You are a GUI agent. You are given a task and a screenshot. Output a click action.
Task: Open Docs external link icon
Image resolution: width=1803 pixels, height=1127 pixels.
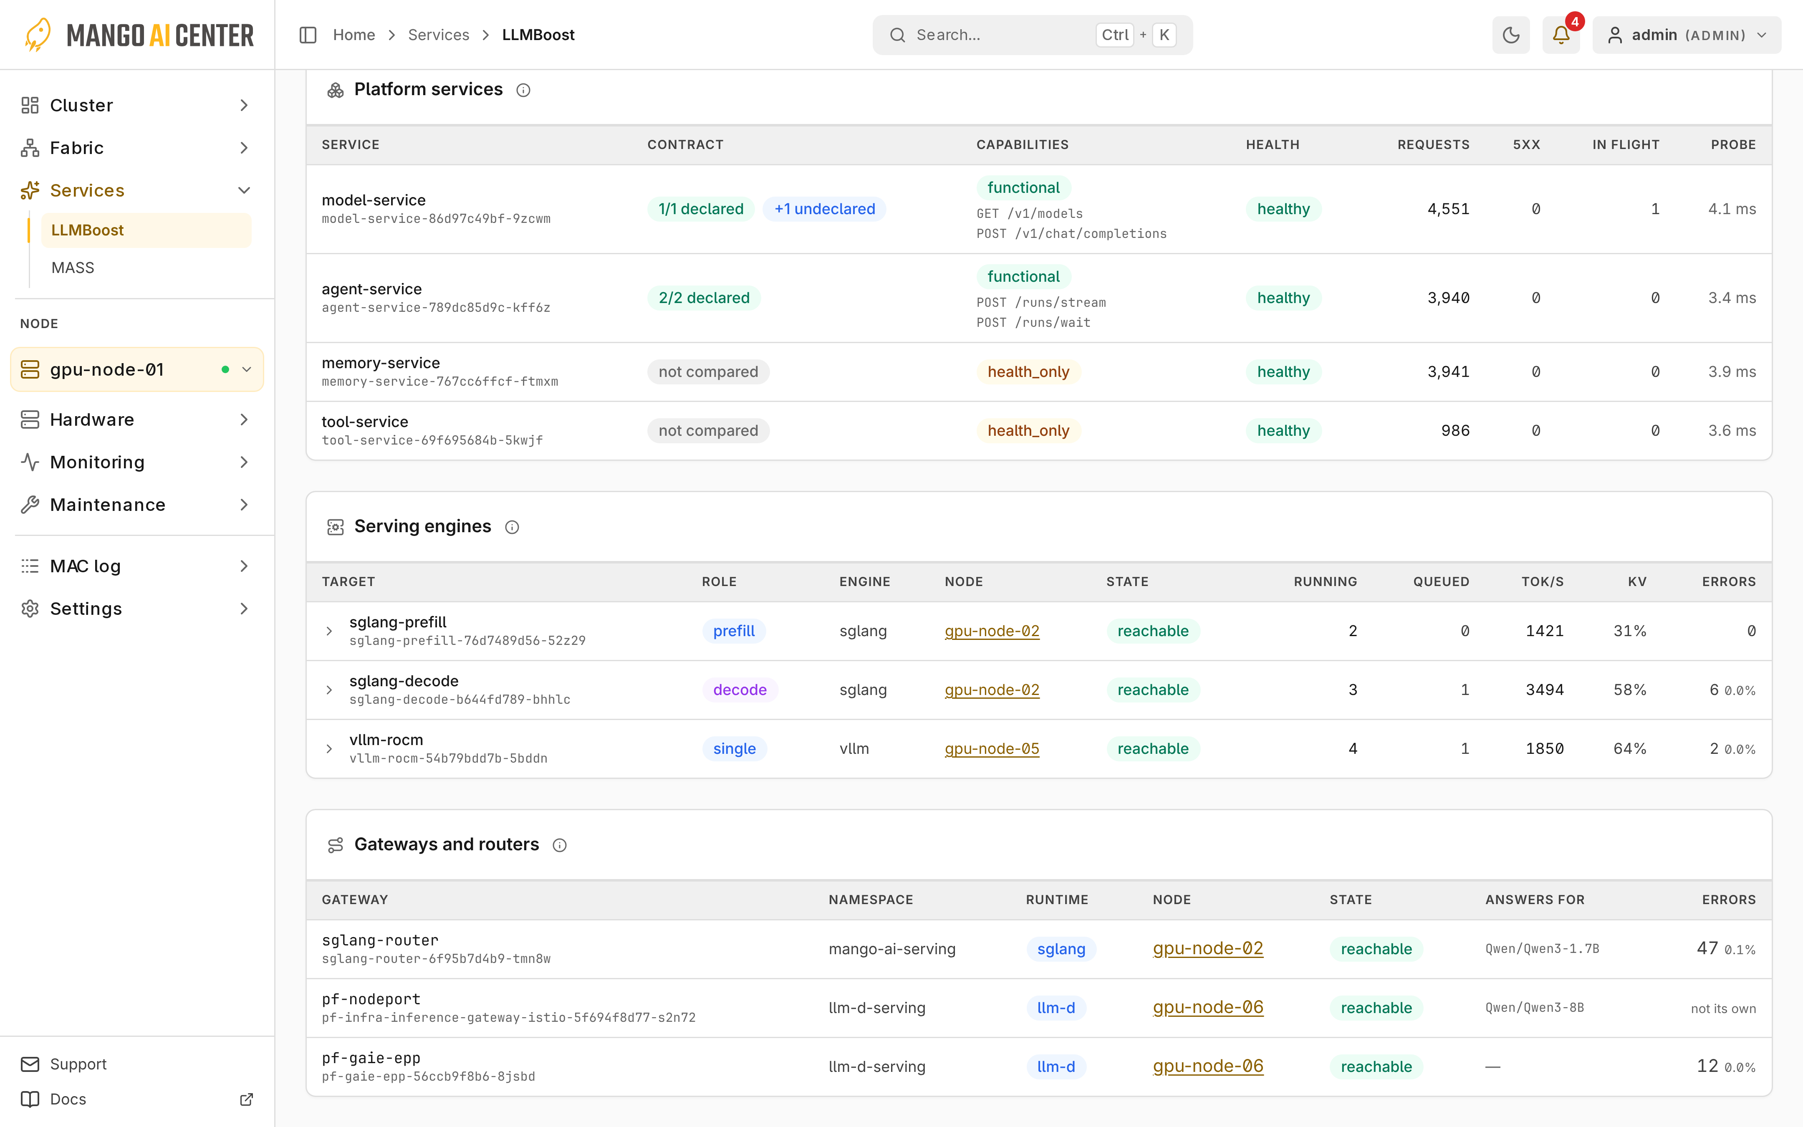click(x=247, y=1099)
